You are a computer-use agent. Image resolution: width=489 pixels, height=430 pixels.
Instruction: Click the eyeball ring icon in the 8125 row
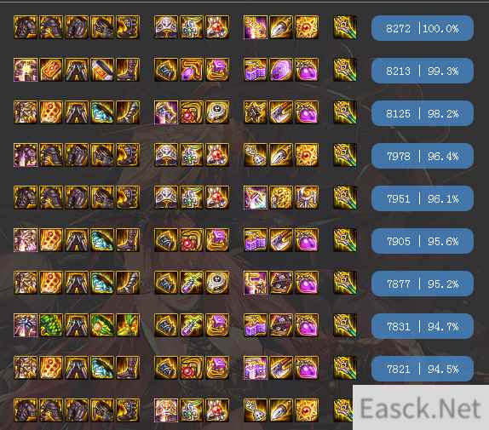click(x=217, y=112)
